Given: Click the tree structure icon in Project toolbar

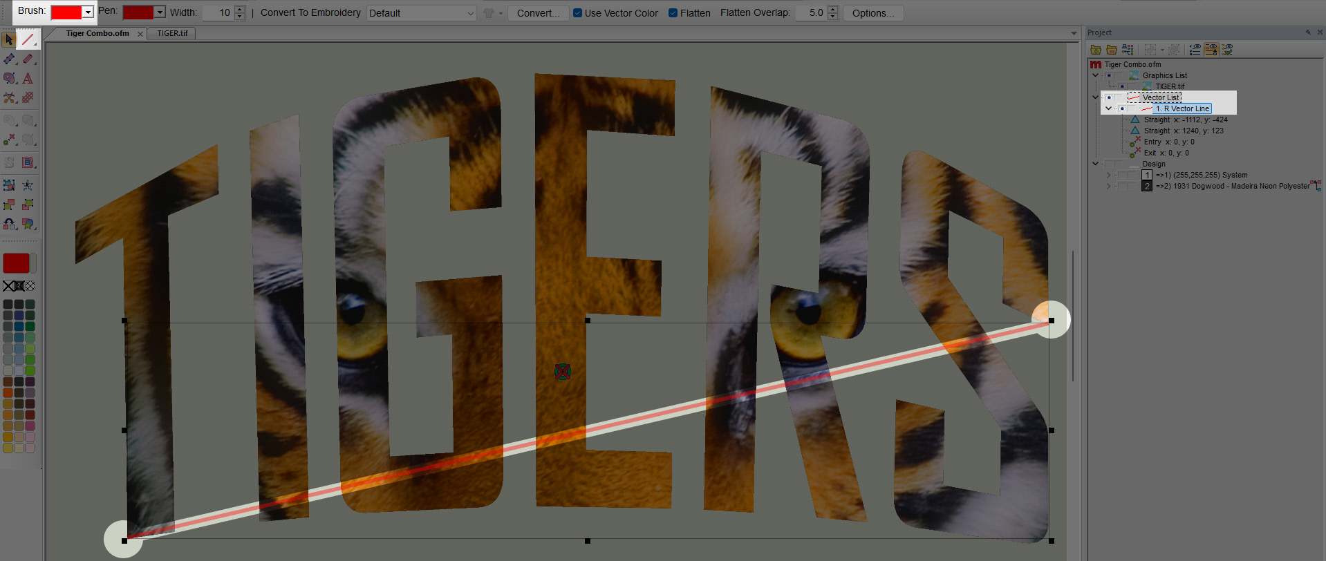Looking at the screenshot, I should [1128, 50].
